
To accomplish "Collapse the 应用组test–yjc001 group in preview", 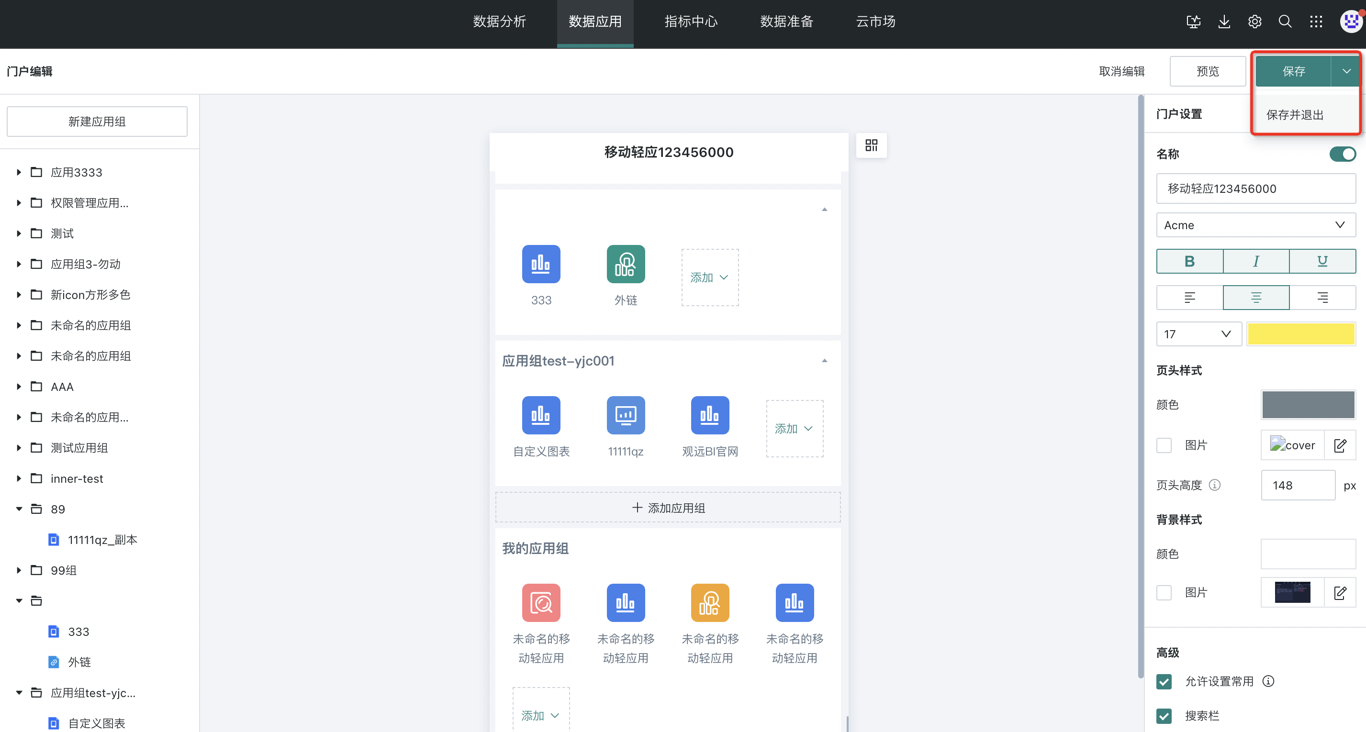I will pos(825,361).
